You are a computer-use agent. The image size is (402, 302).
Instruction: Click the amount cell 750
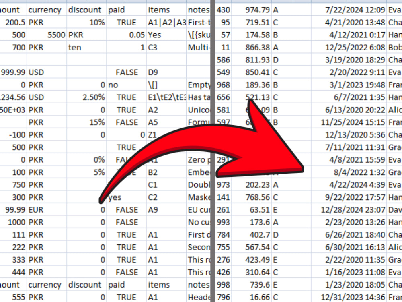[x=13, y=185]
